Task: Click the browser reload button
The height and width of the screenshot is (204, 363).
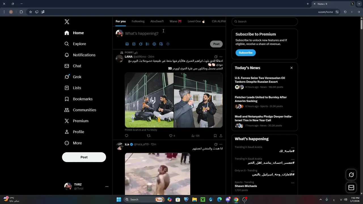Action: 345,12
